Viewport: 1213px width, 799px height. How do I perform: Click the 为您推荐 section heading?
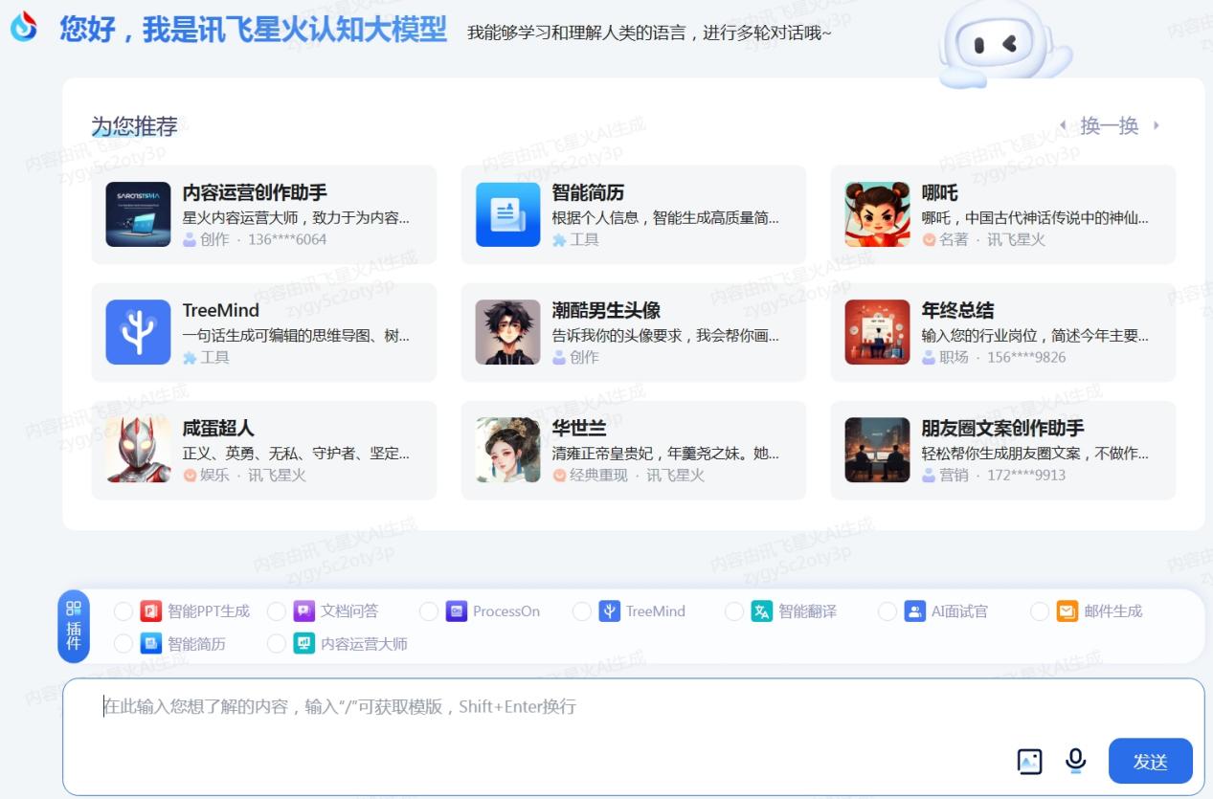click(x=134, y=126)
